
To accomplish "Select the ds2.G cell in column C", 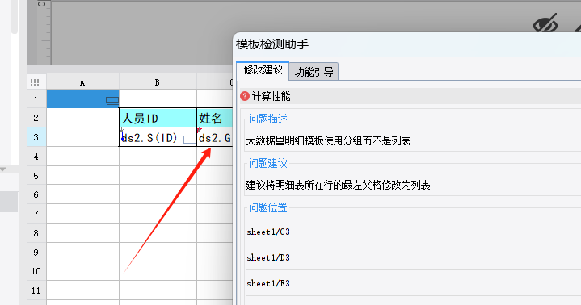I will coord(215,137).
